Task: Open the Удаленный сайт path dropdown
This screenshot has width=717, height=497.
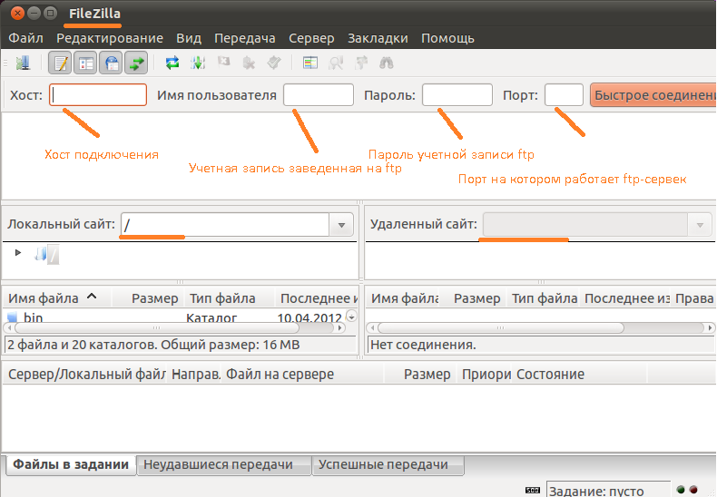Action: tap(700, 225)
